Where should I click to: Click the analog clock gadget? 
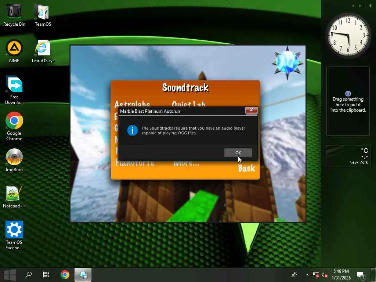[x=348, y=36]
